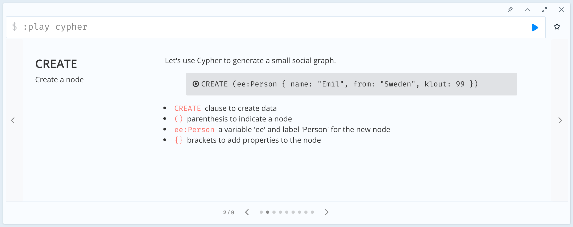Click the dollar prompt symbol
The image size is (573, 227).
click(15, 27)
